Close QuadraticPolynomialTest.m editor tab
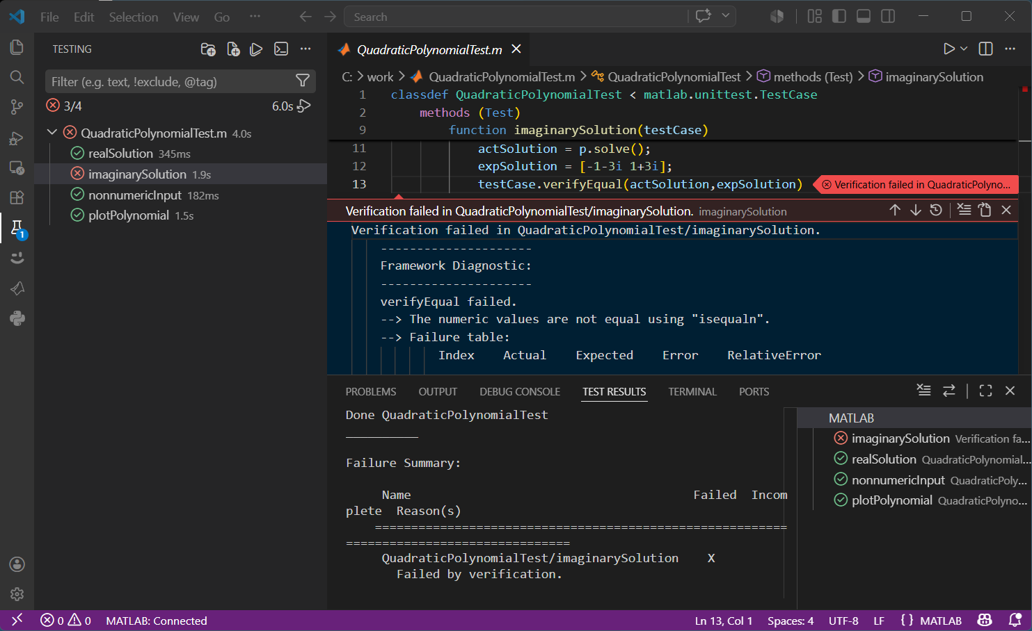This screenshot has width=1032, height=631. tap(516, 49)
